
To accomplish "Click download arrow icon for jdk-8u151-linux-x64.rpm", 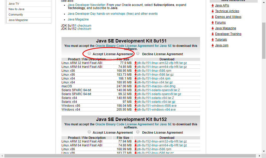I will click(x=135, y=78).
